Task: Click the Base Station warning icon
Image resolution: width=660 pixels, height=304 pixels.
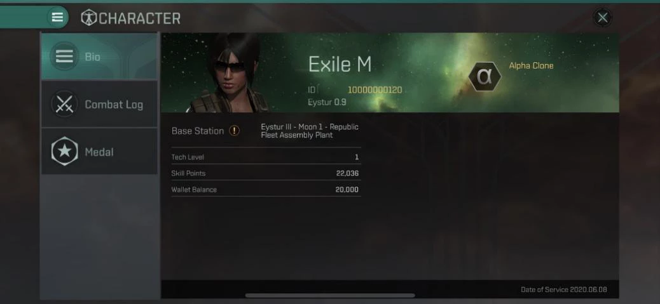Action: pos(234,131)
